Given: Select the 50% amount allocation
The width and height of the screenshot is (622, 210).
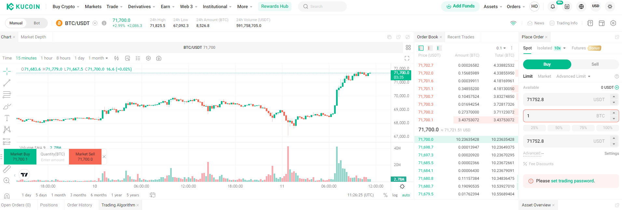Looking at the screenshot, I should [x=559, y=128].
